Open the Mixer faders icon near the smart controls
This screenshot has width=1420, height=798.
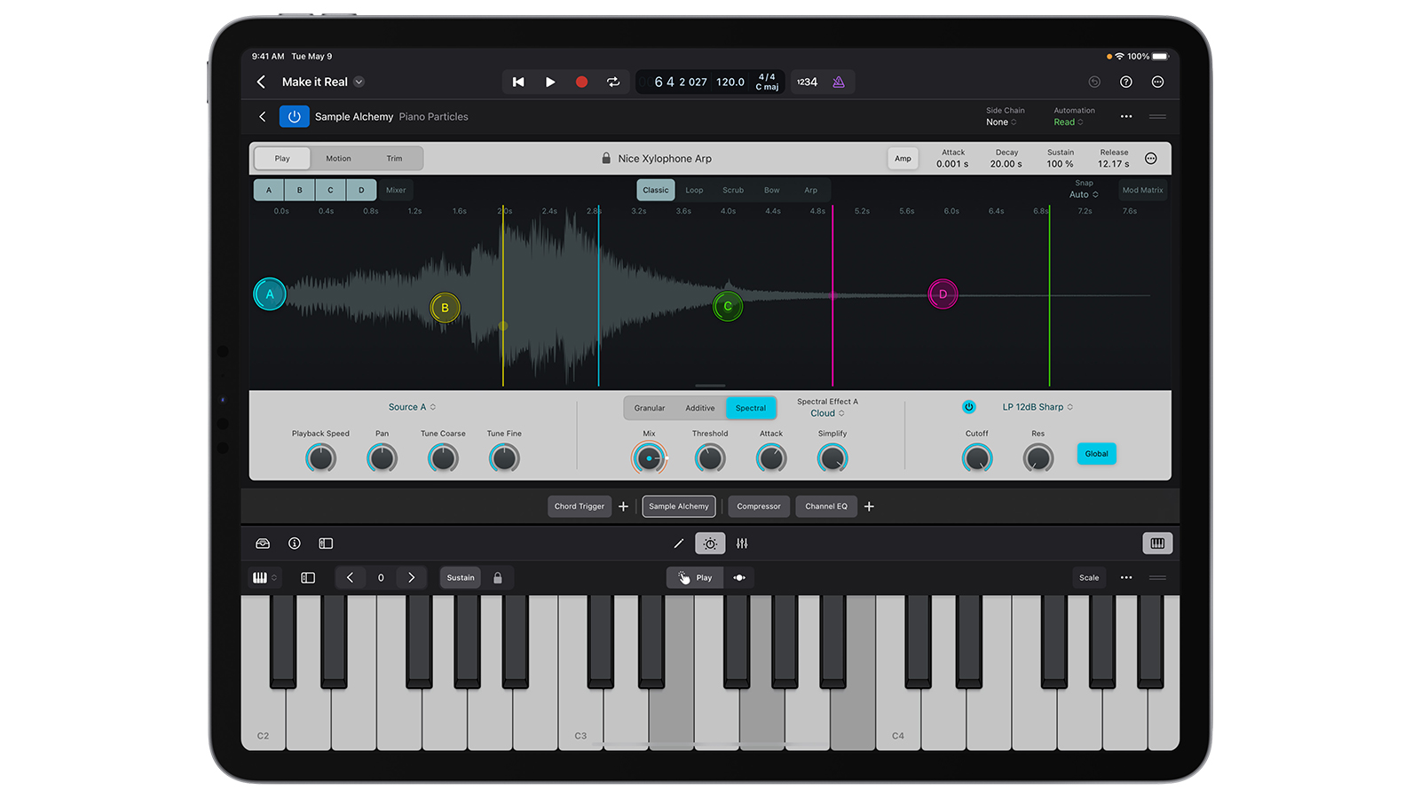742,544
